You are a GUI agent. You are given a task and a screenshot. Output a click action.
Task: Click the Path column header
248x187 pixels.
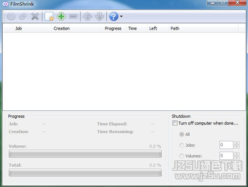(x=203, y=28)
